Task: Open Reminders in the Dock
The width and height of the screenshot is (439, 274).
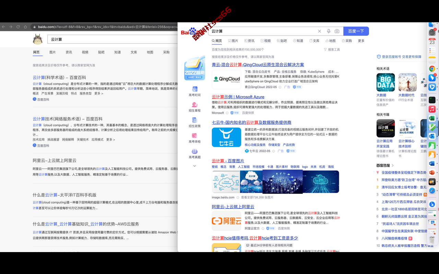Action: 432,51
